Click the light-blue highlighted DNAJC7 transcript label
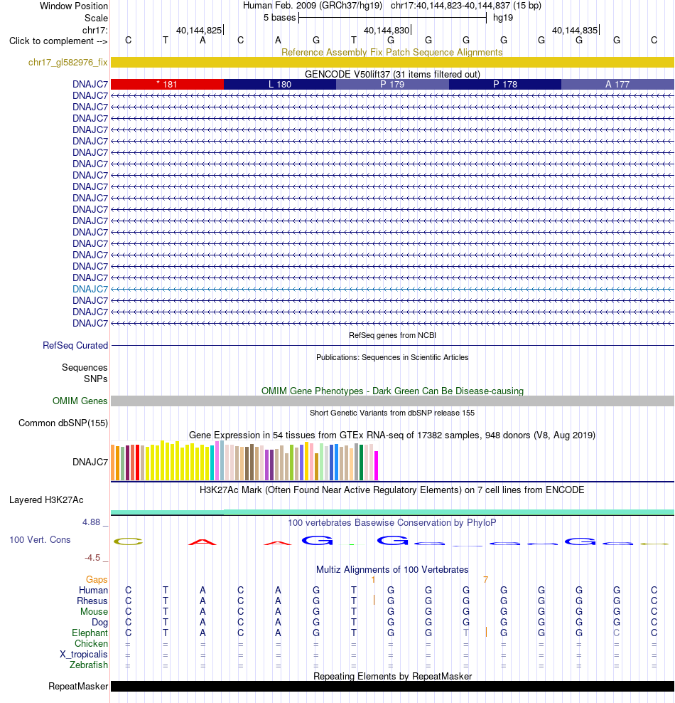 [90, 289]
